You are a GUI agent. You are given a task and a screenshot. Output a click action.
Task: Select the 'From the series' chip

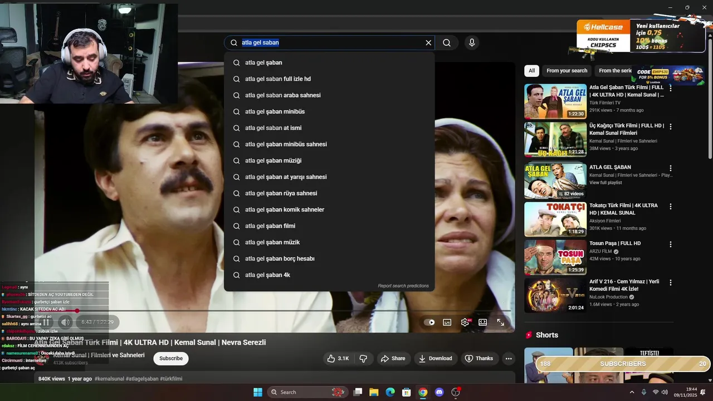[615, 71]
